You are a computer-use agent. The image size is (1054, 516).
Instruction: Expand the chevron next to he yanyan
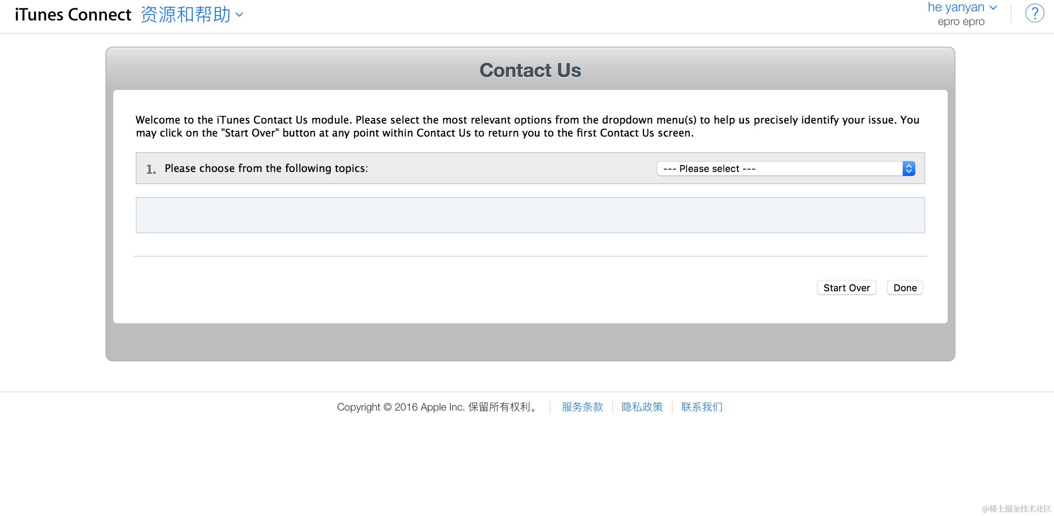tap(993, 7)
